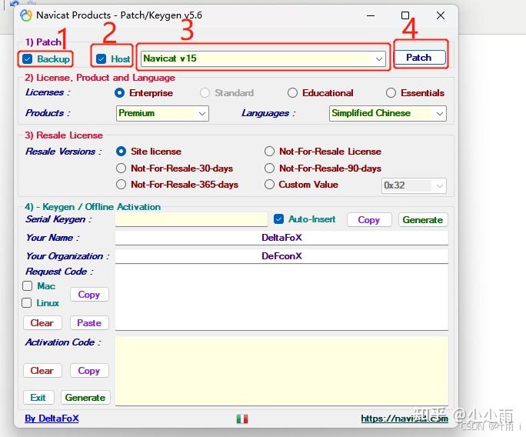
Task: Click inside the Request Code text area
Action: tap(281, 298)
